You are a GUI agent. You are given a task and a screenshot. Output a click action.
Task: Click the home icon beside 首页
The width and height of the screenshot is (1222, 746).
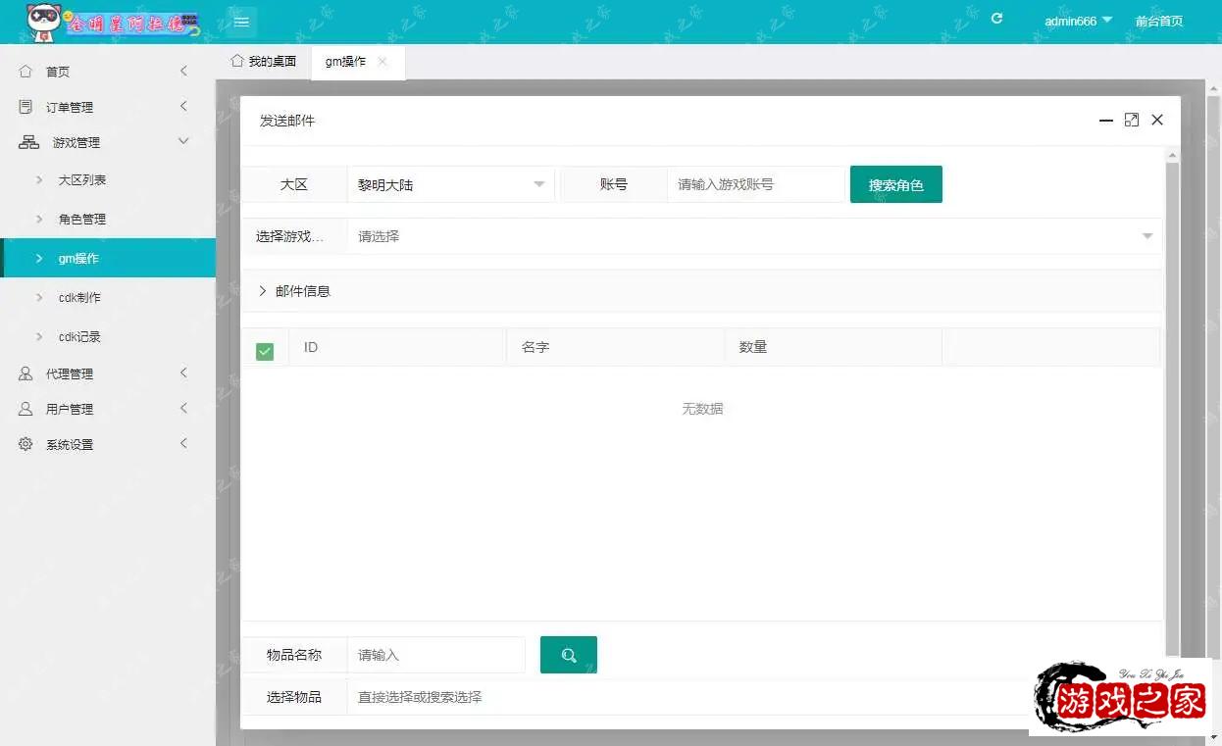[x=26, y=72]
